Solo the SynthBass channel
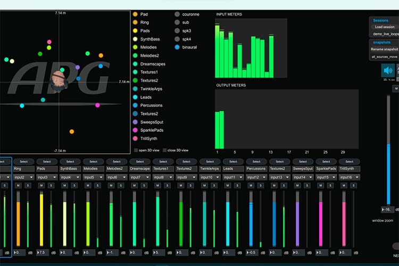The width and height of the screenshot is (399, 266). pos(74,186)
